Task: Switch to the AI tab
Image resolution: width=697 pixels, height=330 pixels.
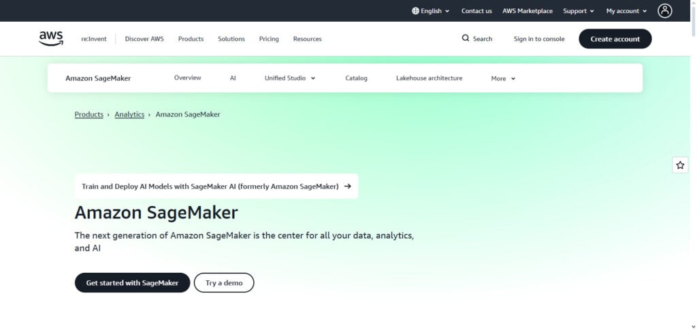Action: pos(233,78)
